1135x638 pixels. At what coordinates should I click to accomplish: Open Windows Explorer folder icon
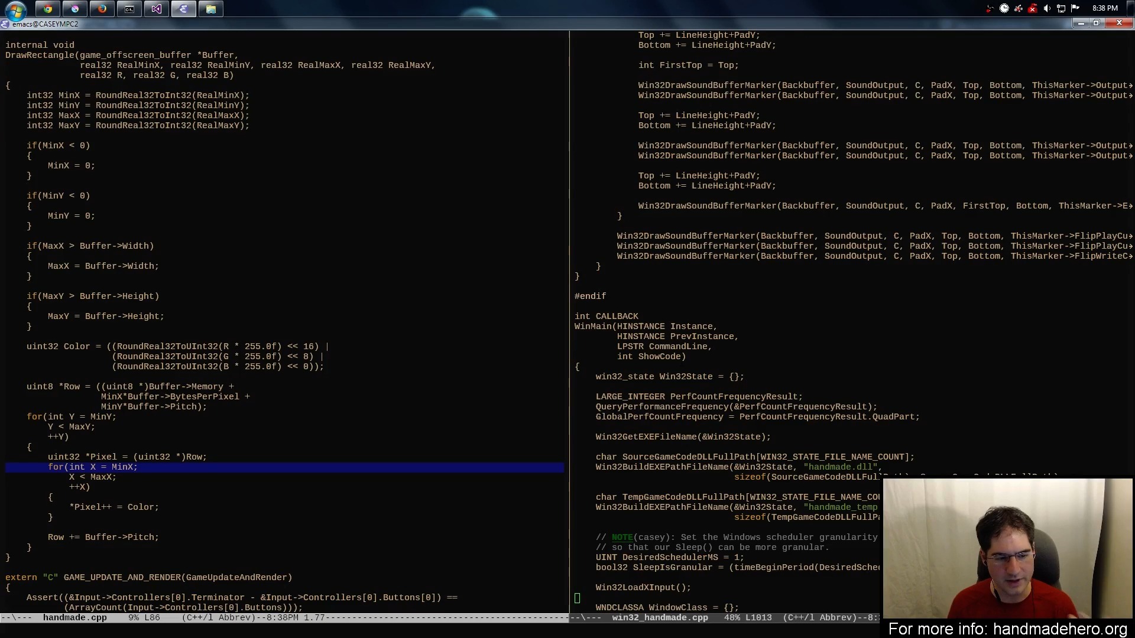pyautogui.click(x=211, y=9)
